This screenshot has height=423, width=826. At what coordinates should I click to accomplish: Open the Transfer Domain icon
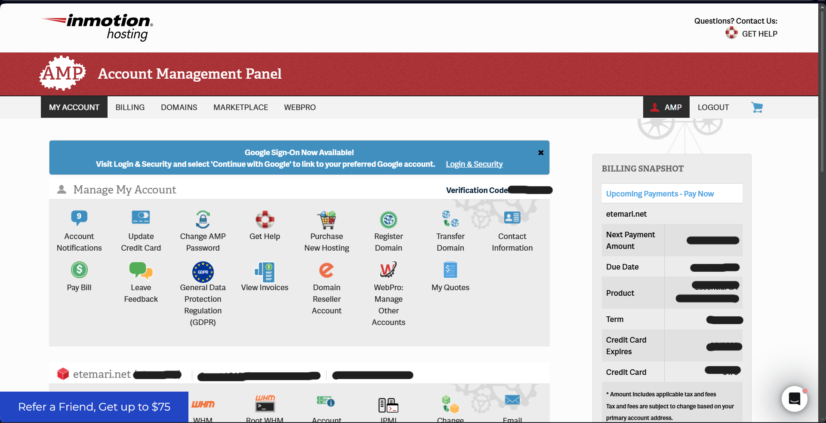coord(450,219)
